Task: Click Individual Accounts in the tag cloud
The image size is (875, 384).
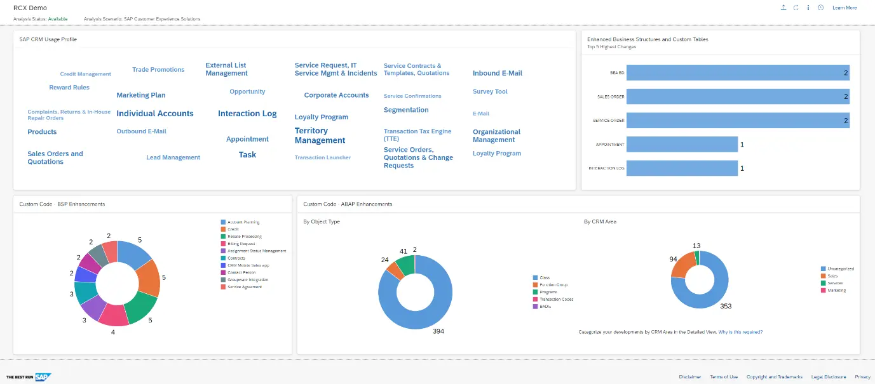Action: pyautogui.click(x=155, y=114)
